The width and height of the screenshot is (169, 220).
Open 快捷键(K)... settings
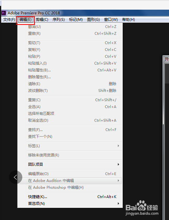tap(70, 197)
